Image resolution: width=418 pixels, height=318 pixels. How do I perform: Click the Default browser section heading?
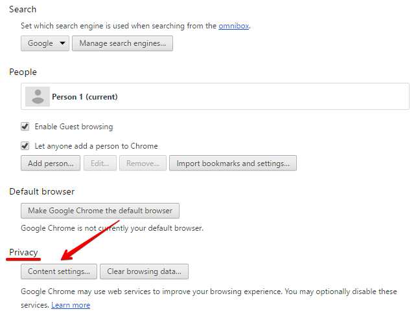41,192
